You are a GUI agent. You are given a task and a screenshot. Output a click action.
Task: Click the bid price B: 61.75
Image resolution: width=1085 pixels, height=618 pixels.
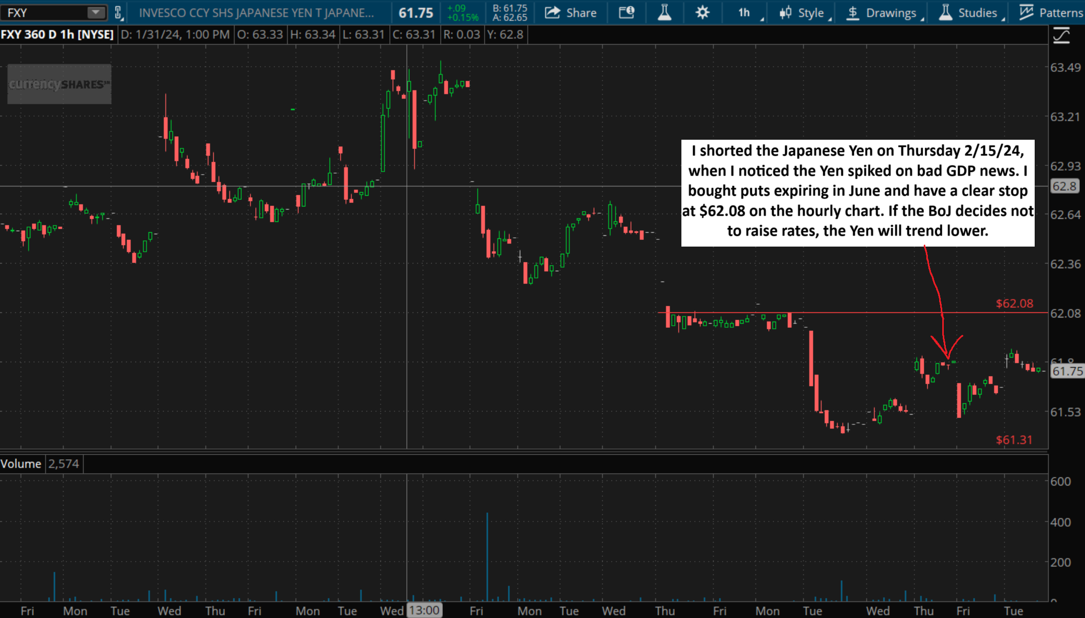(511, 8)
